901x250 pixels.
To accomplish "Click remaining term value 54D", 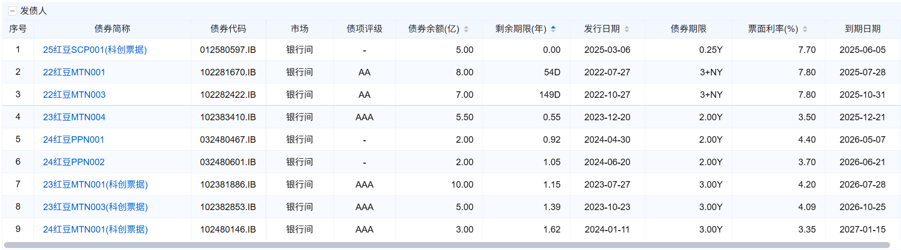I will click(552, 72).
